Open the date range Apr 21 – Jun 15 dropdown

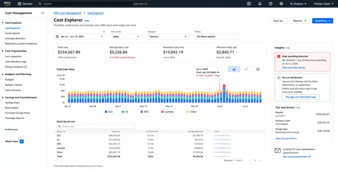click(x=80, y=37)
